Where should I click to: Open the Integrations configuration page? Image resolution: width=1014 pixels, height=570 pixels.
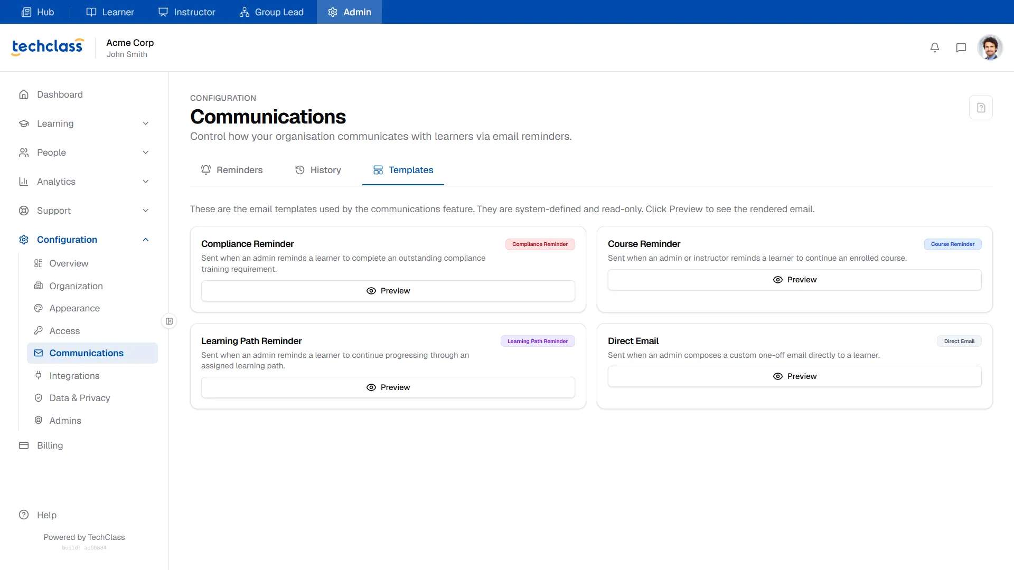92,376
